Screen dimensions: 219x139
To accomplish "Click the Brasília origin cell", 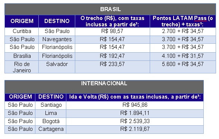I will click(x=22, y=56).
